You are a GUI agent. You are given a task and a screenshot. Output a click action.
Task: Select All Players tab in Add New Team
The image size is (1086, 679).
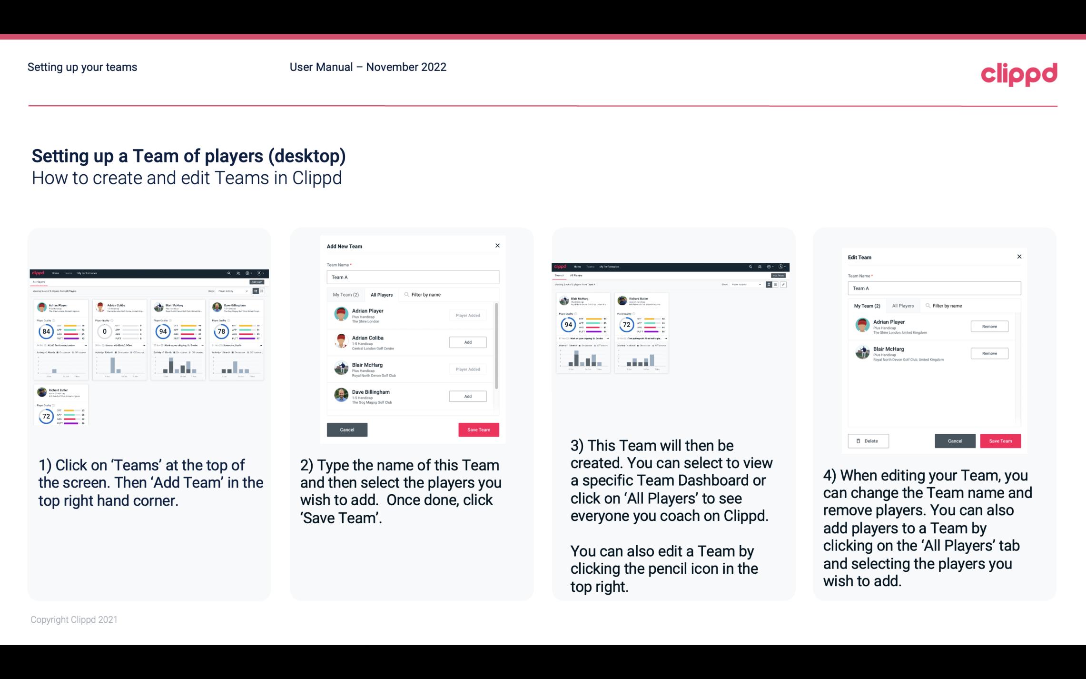pos(382,294)
